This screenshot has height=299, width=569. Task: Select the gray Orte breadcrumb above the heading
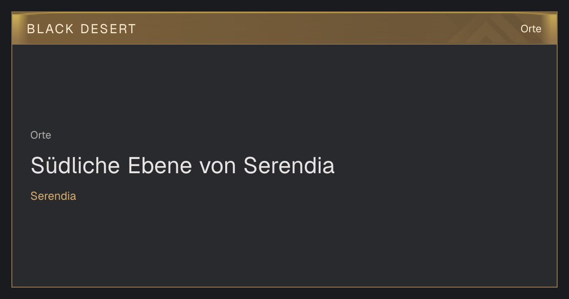point(41,135)
